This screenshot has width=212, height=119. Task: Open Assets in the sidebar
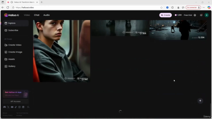pos(16,59)
